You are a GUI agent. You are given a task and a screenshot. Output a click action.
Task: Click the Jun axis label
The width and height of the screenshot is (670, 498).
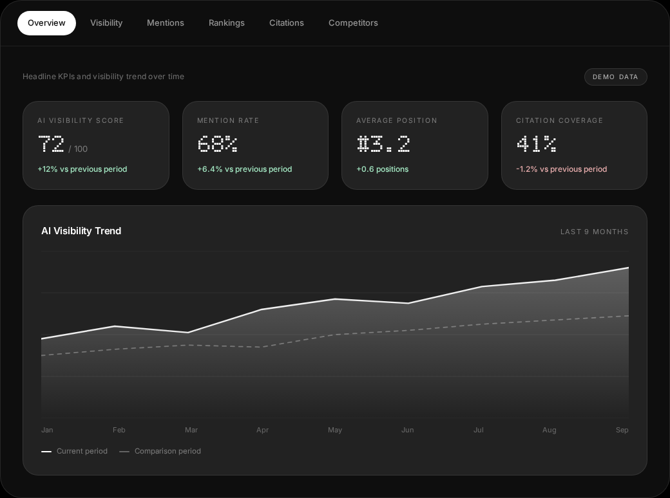tap(407, 430)
